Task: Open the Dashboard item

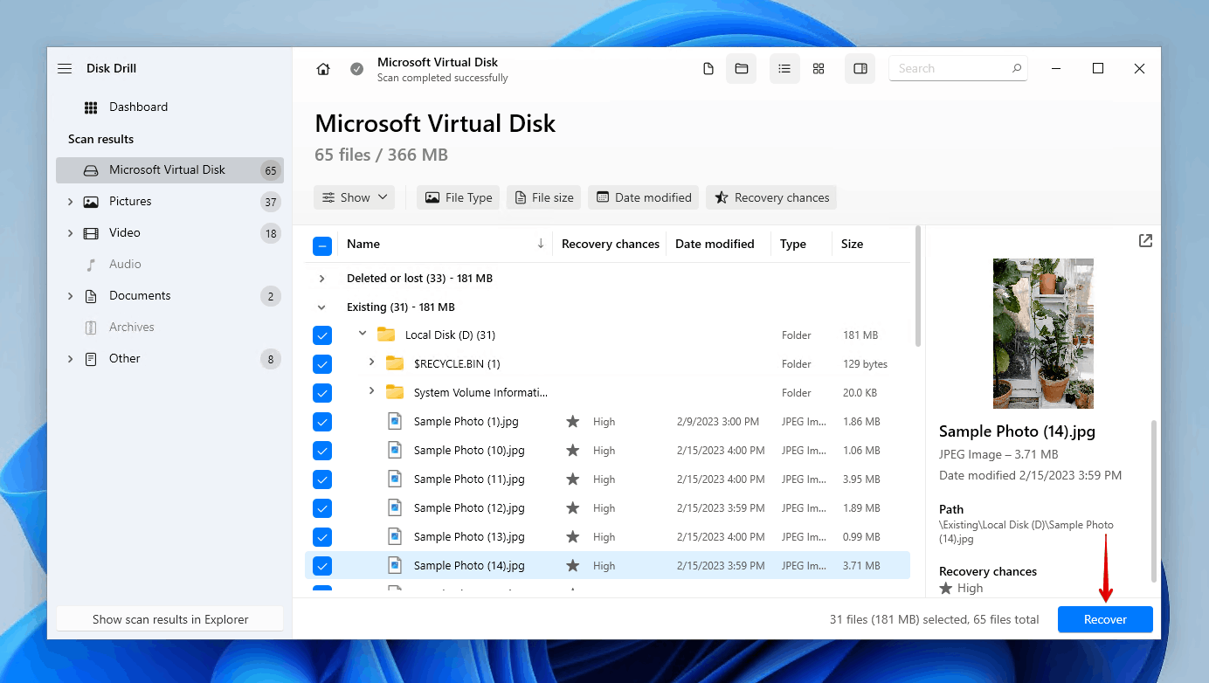Action: 169,107
